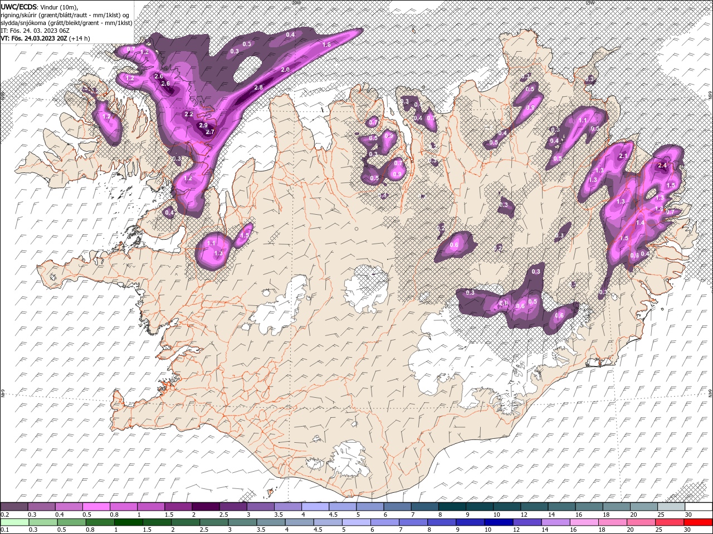This screenshot has width=713, height=534.
Task: Click the '64N' latitude label on right edge
Action: [710, 393]
